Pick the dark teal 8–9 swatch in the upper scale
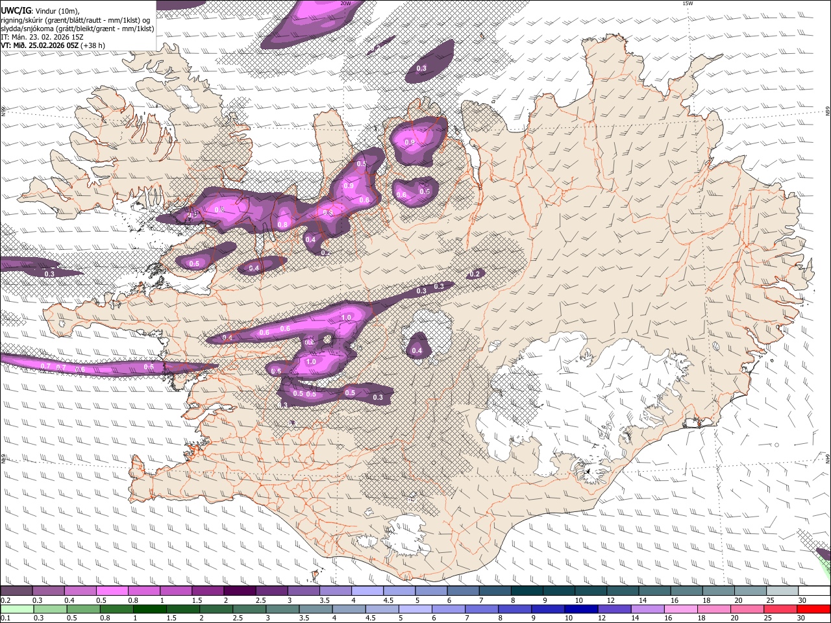831x623 pixels. (527, 591)
